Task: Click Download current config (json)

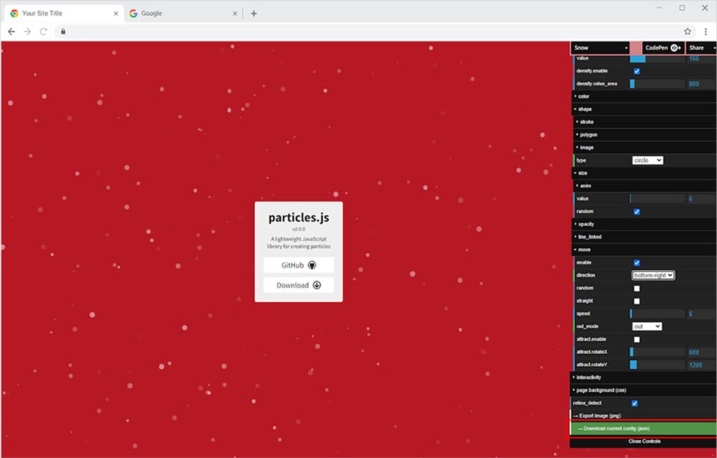Action: [x=643, y=429]
